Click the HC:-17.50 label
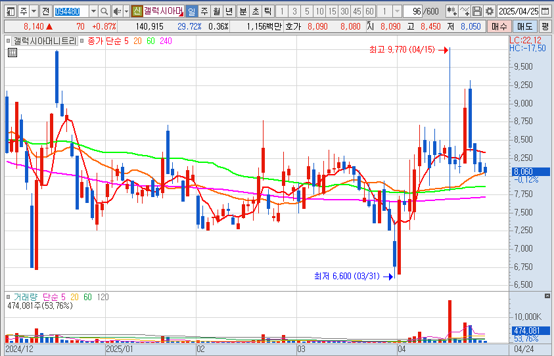 coord(528,48)
